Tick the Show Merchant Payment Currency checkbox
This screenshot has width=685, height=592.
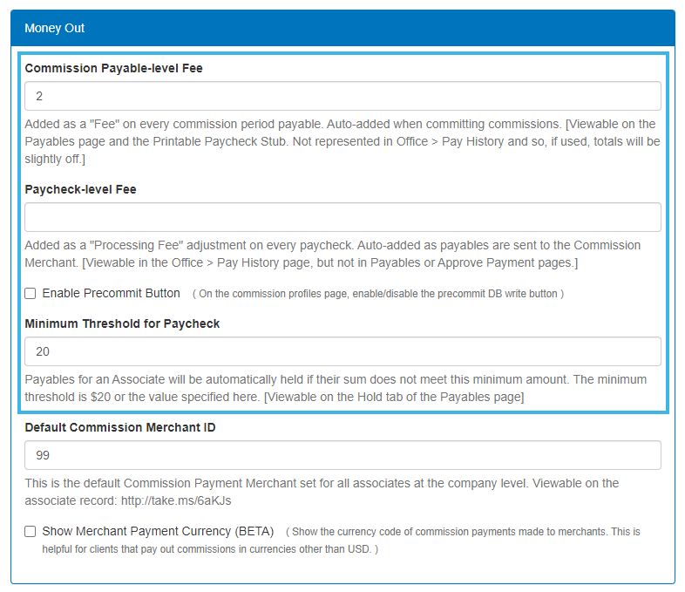click(x=31, y=531)
